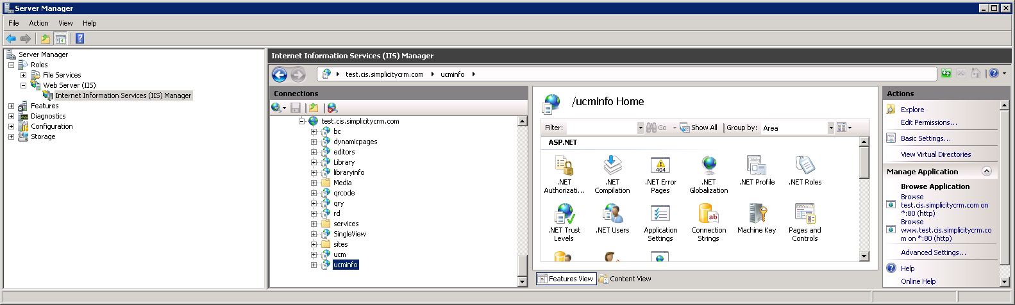Expand the File Services node

[x=23, y=75]
